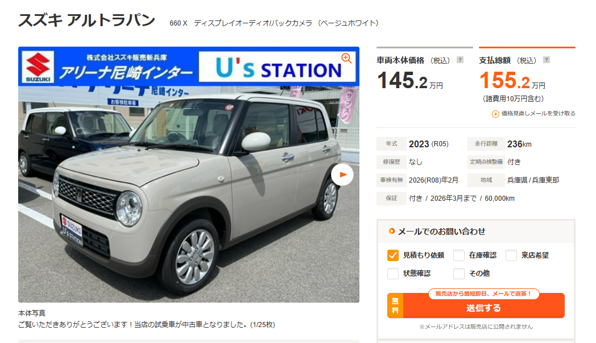This screenshot has width=596, height=343.
Task: Click the orange bullet beside メールでのお問い合わせ
Action: pos(391,231)
